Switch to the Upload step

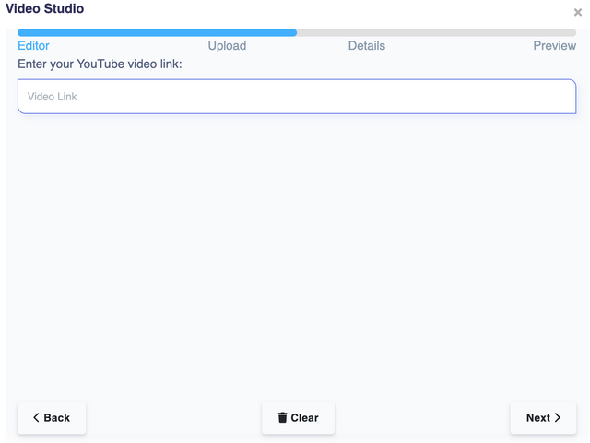click(227, 46)
